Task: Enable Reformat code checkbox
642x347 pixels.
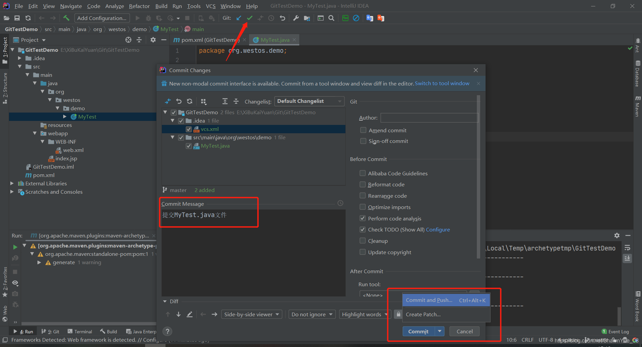Action: point(362,184)
